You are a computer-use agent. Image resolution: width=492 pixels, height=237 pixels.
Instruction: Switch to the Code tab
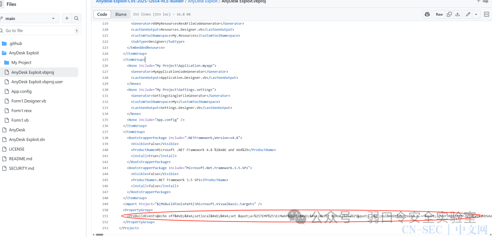point(102,15)
